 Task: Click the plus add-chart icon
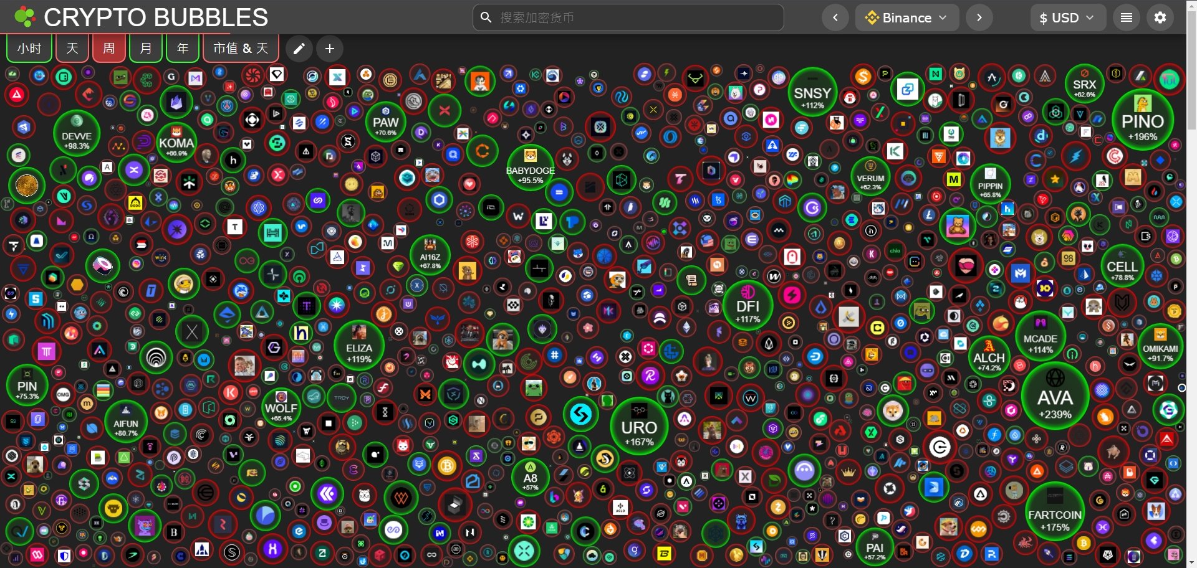tap(330, 49)
